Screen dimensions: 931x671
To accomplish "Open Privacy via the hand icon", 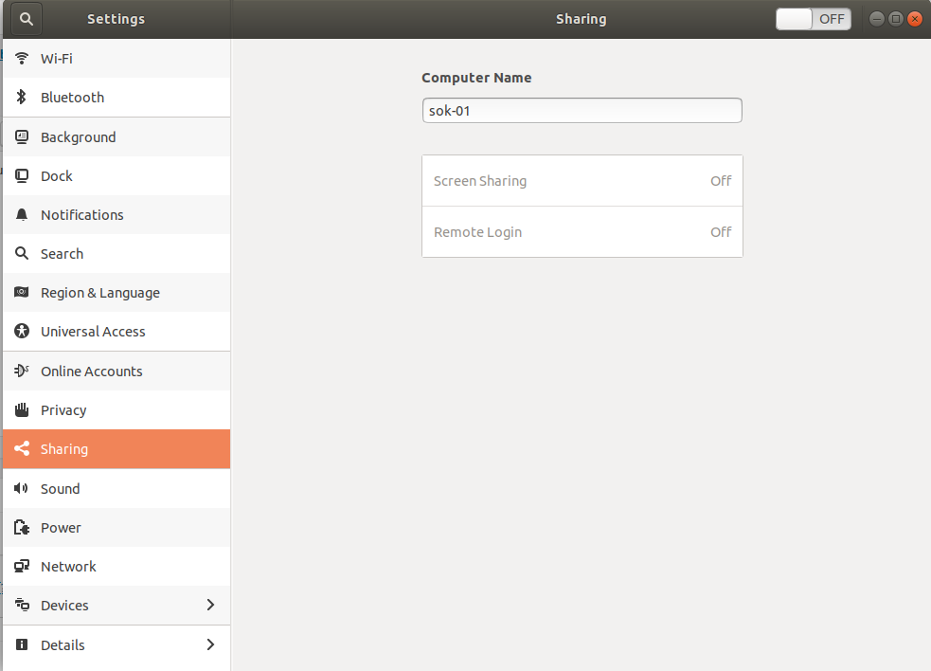I will [x=21, y=409].
